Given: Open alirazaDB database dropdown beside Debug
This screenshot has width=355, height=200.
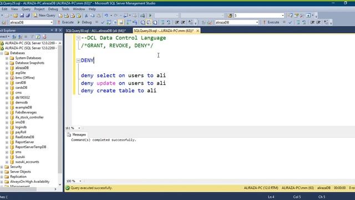Looking at the screenshot, I should (51, 22).
